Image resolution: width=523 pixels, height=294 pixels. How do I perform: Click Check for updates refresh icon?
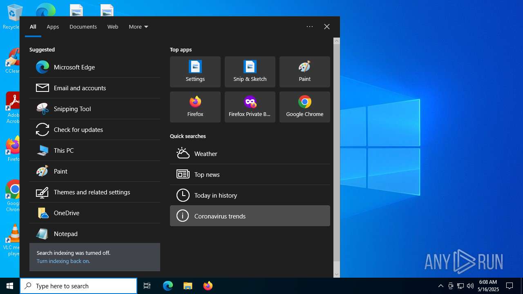coord(42,129)
